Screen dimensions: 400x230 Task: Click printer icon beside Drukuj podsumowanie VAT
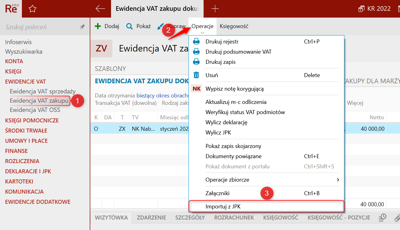pyautogui.click(x=196, y=52)
